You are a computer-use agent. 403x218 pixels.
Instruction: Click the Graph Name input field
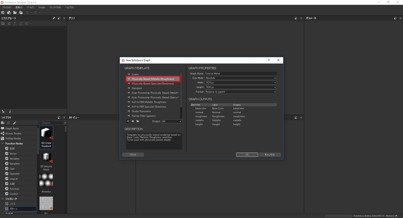tap(240, 73)
